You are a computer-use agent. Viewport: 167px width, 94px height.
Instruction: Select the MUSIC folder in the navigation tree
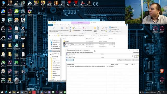click(x=54, y=71)
